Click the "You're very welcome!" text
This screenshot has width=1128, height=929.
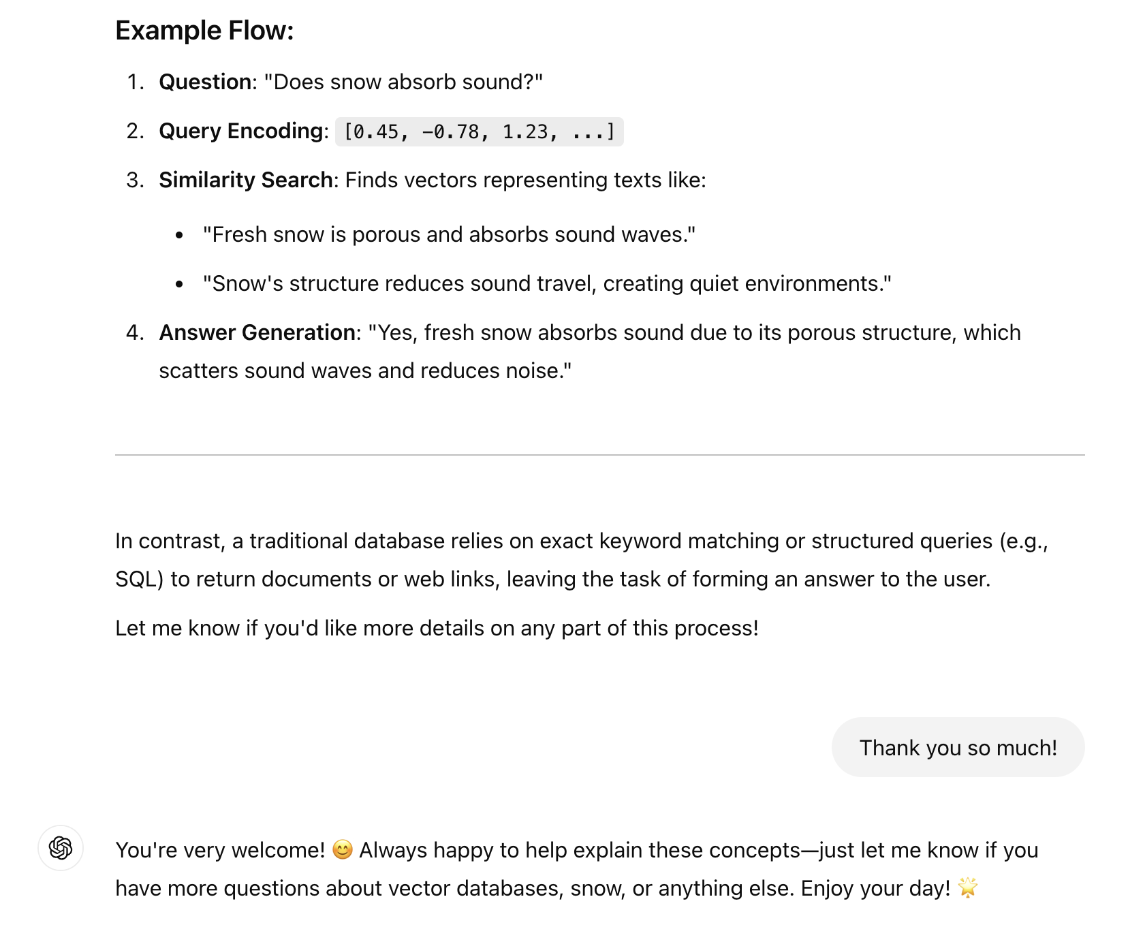[220, 850]
